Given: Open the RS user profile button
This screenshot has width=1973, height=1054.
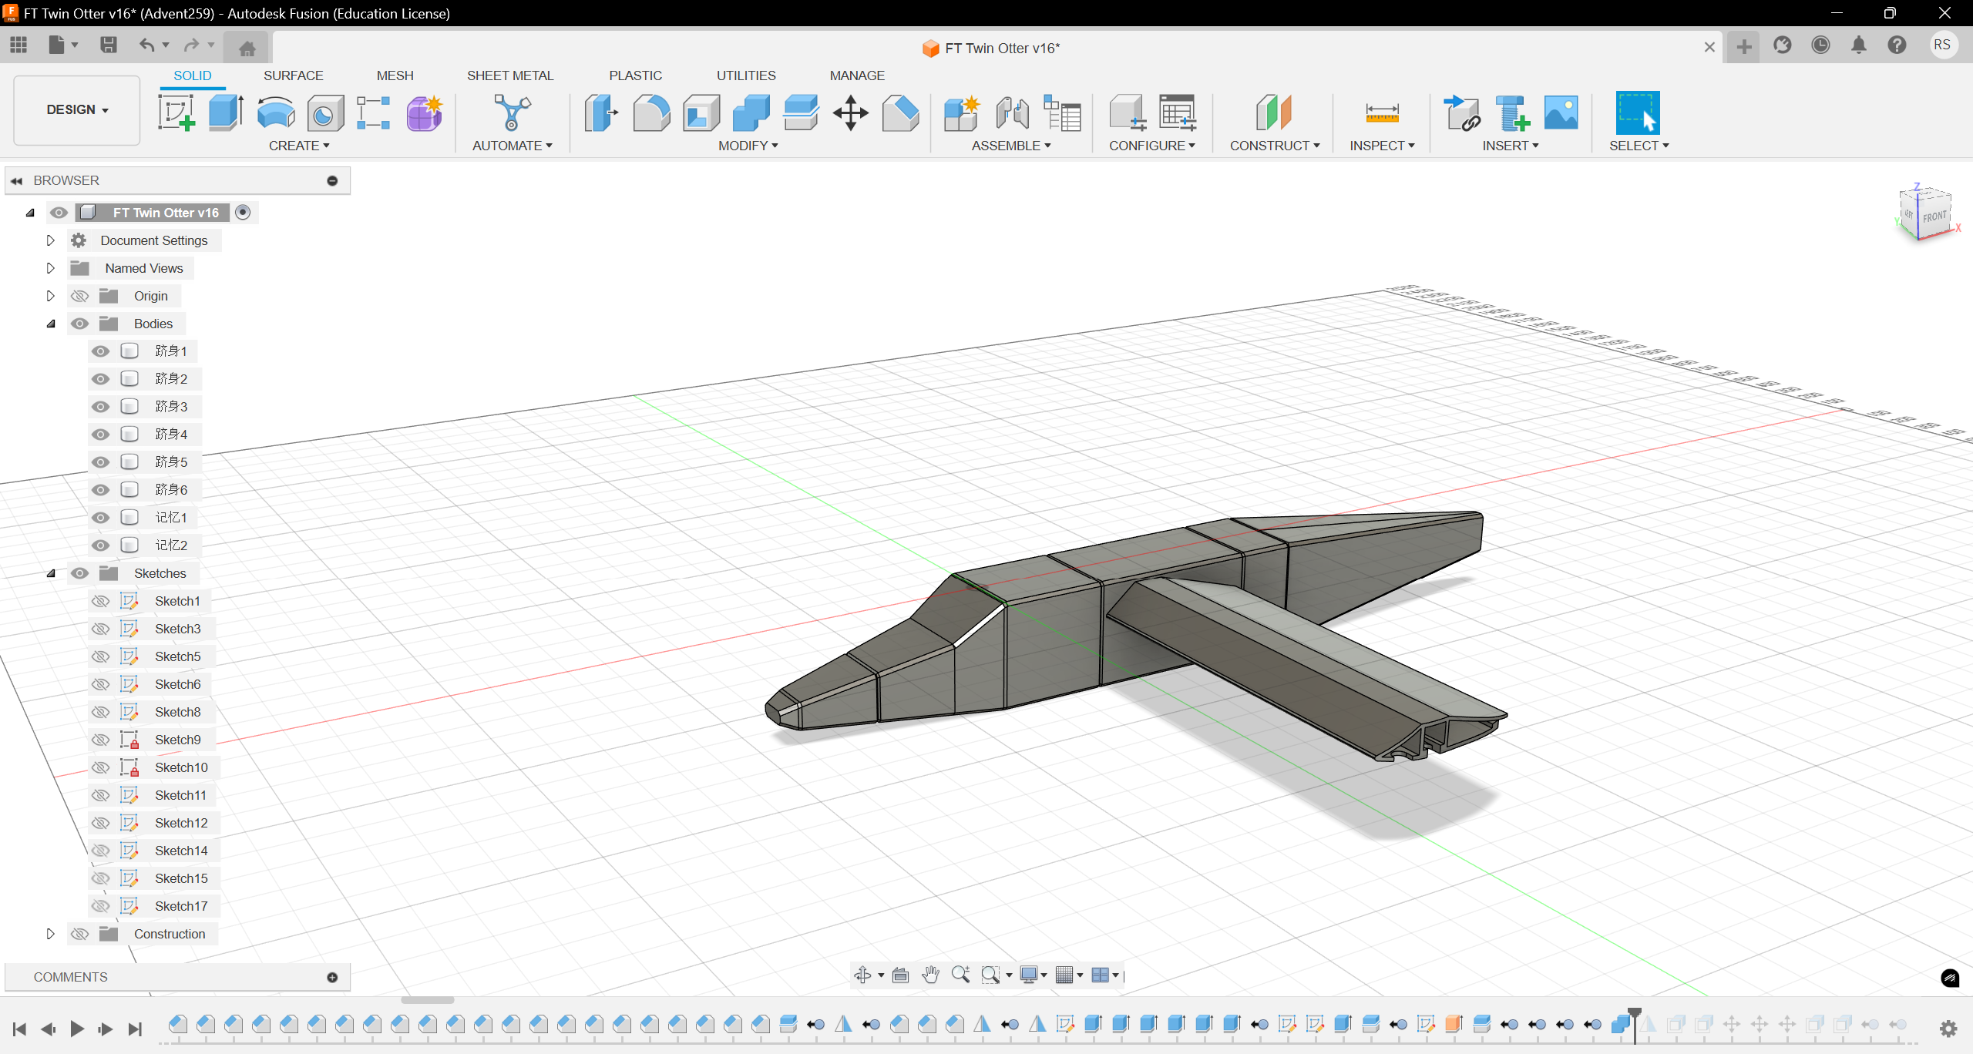Looking at the screenshot, I should click(1941, 45).
